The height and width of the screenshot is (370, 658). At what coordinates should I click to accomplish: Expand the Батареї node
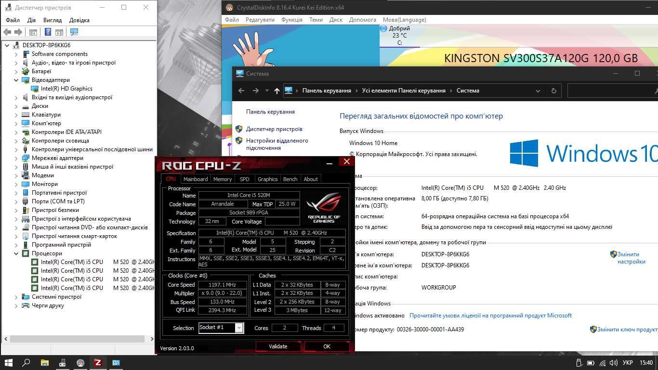[x=16, y=71]
